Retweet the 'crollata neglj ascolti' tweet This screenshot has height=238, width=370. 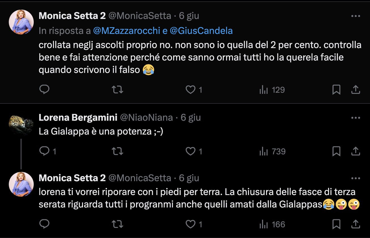(117, 90)
